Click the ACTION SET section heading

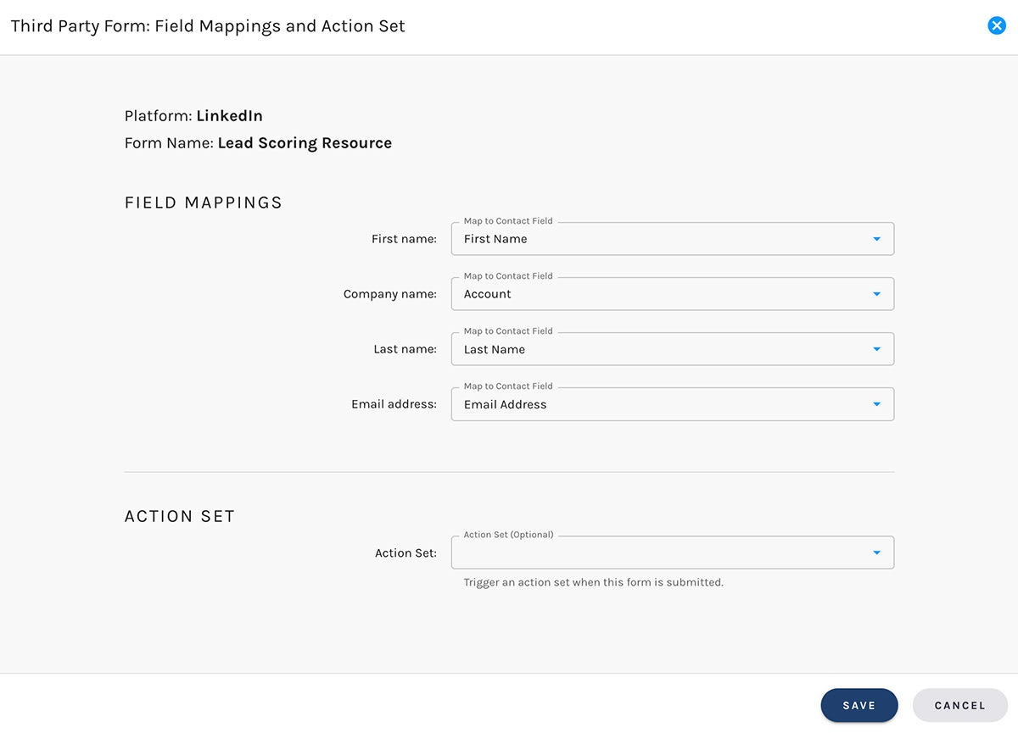pos(179,516)
